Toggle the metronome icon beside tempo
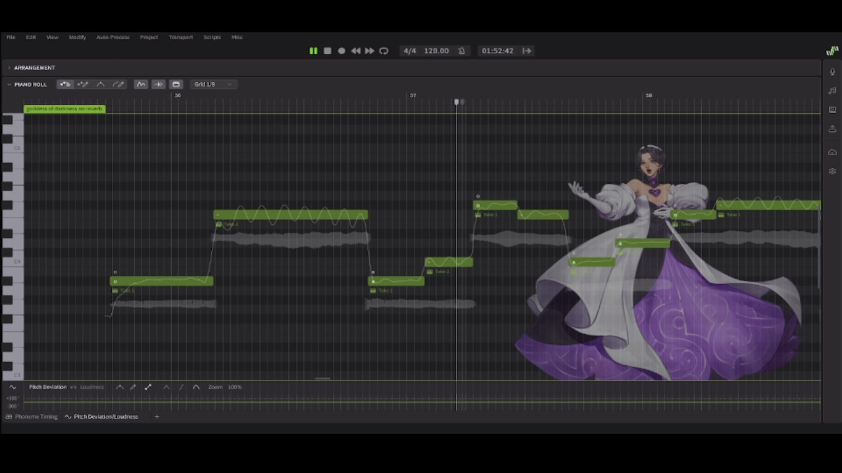Viewport: 842px width, 473px height. point(461,51)
